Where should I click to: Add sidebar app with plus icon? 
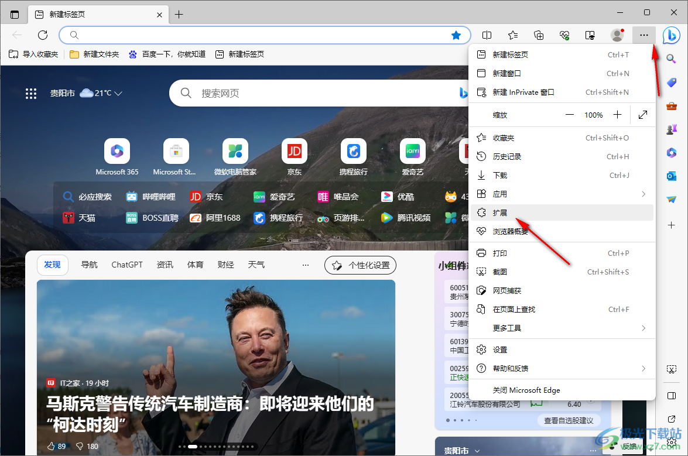(672, 225)
